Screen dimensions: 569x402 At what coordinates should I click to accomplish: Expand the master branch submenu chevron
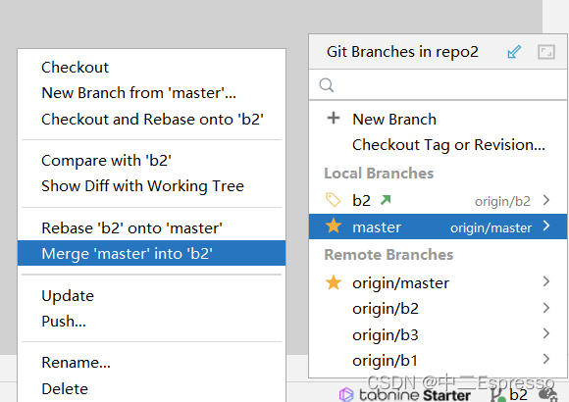(546, 226)
